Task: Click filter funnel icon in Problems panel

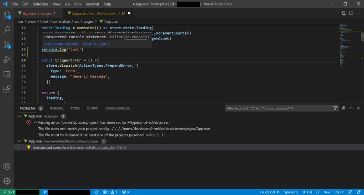Action: coord(335,108)
